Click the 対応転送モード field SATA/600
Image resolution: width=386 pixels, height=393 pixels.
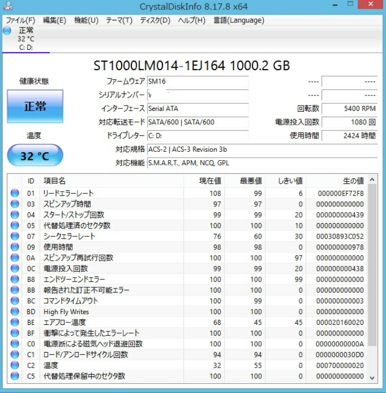(198, 122)
